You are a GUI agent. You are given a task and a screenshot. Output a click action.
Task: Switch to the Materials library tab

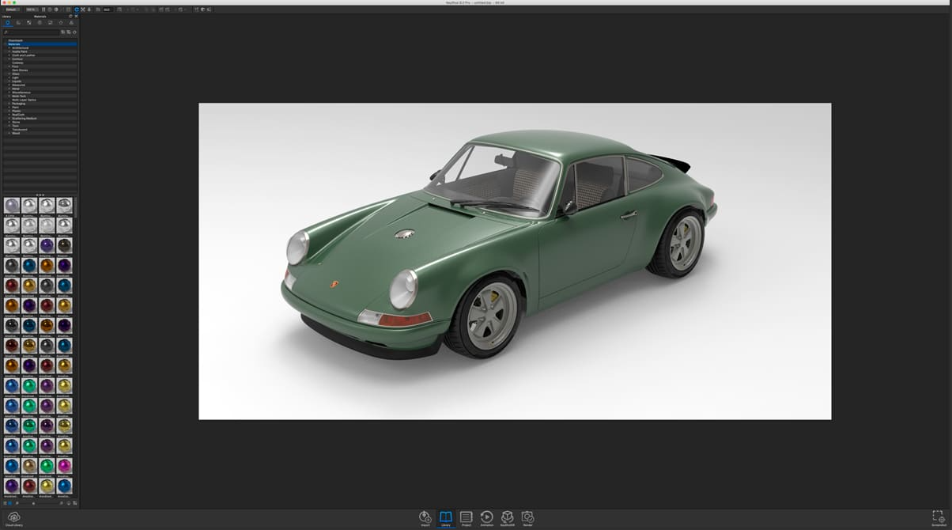pyautogui.click(x=7, y=23)
